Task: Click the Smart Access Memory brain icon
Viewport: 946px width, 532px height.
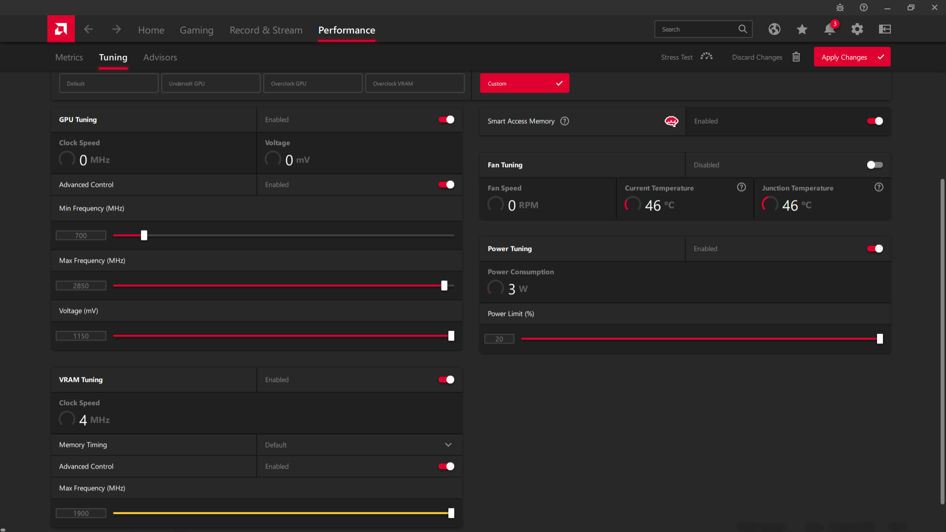Action: [671, 121]
